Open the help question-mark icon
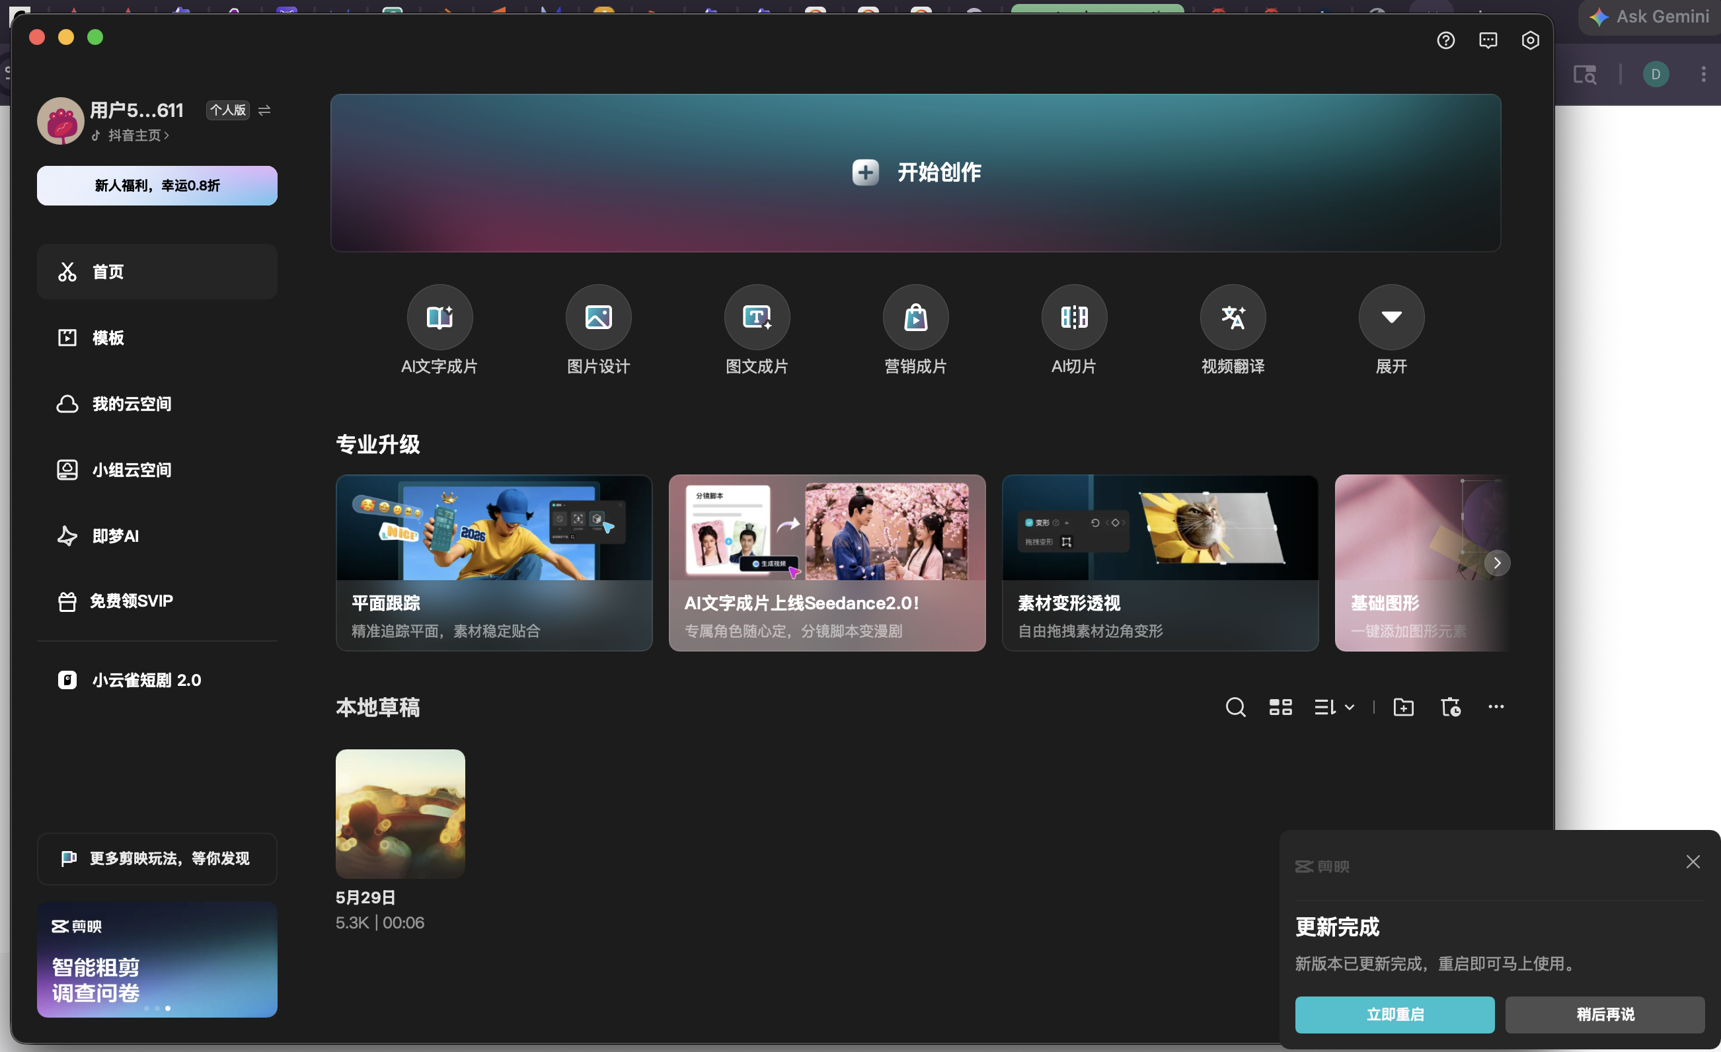This screenshot has height=1052, width=1721. pos(1445,40)
